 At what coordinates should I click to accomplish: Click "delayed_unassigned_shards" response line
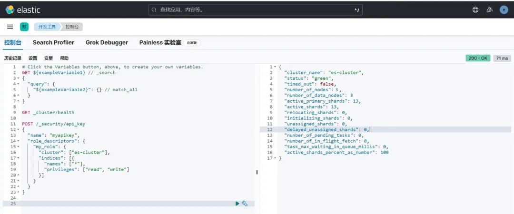[327, 129]
